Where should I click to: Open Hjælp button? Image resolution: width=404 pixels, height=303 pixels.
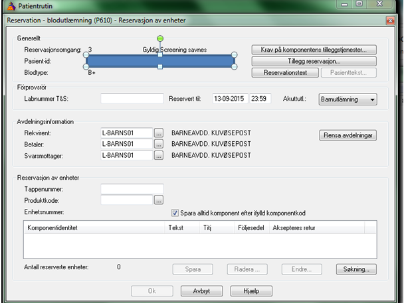pyautogui.click(x=251, y=291)
